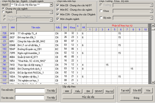Click the table scrollbar up arrow
Viewport: 155px width, 103px height.
tap(153, 26)
